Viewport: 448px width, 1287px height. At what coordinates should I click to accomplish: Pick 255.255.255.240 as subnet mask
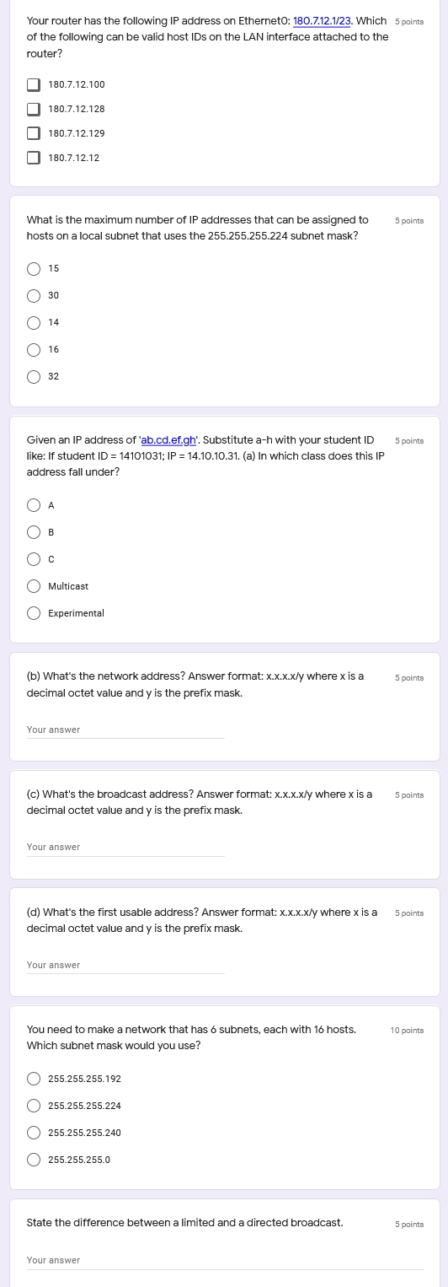[34, 1133]
